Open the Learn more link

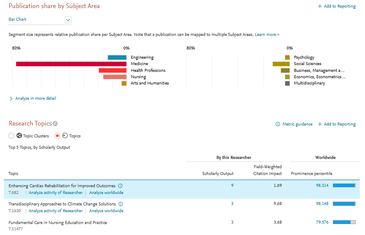[x=267, y=35]
